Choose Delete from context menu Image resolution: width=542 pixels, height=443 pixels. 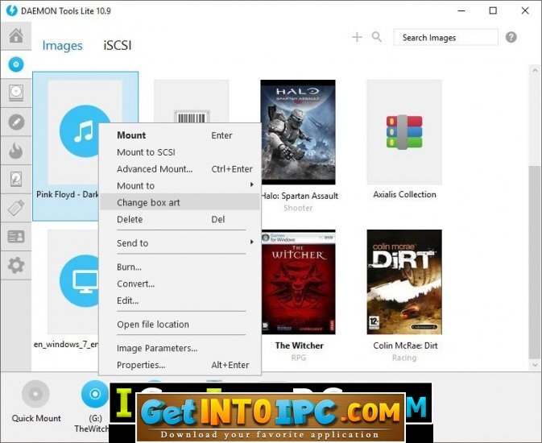tap(180, 219)
